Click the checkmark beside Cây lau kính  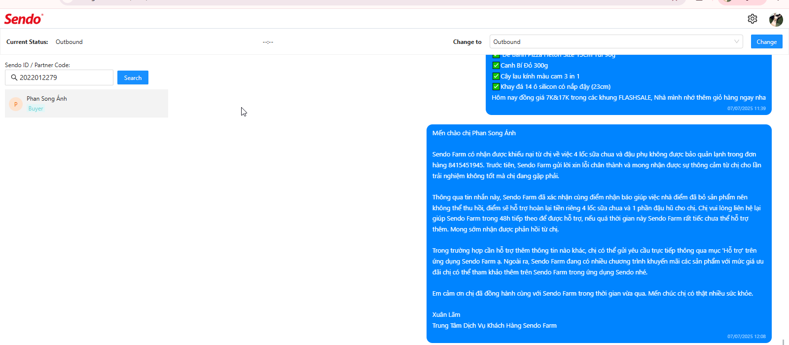tap(496, 76)
